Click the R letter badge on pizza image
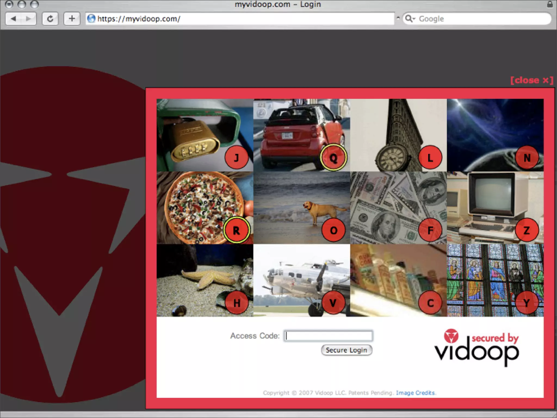557x418 pixels. pos(236,230)
